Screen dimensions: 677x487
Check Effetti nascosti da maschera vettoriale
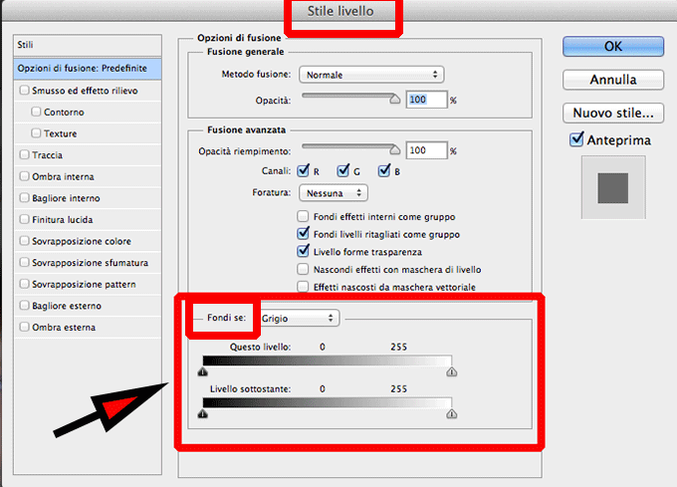tap(303, 286)
